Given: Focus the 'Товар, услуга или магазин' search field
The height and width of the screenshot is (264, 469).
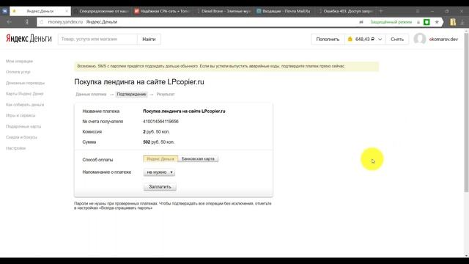Looking at the screenshot, I should click(97, 39).
